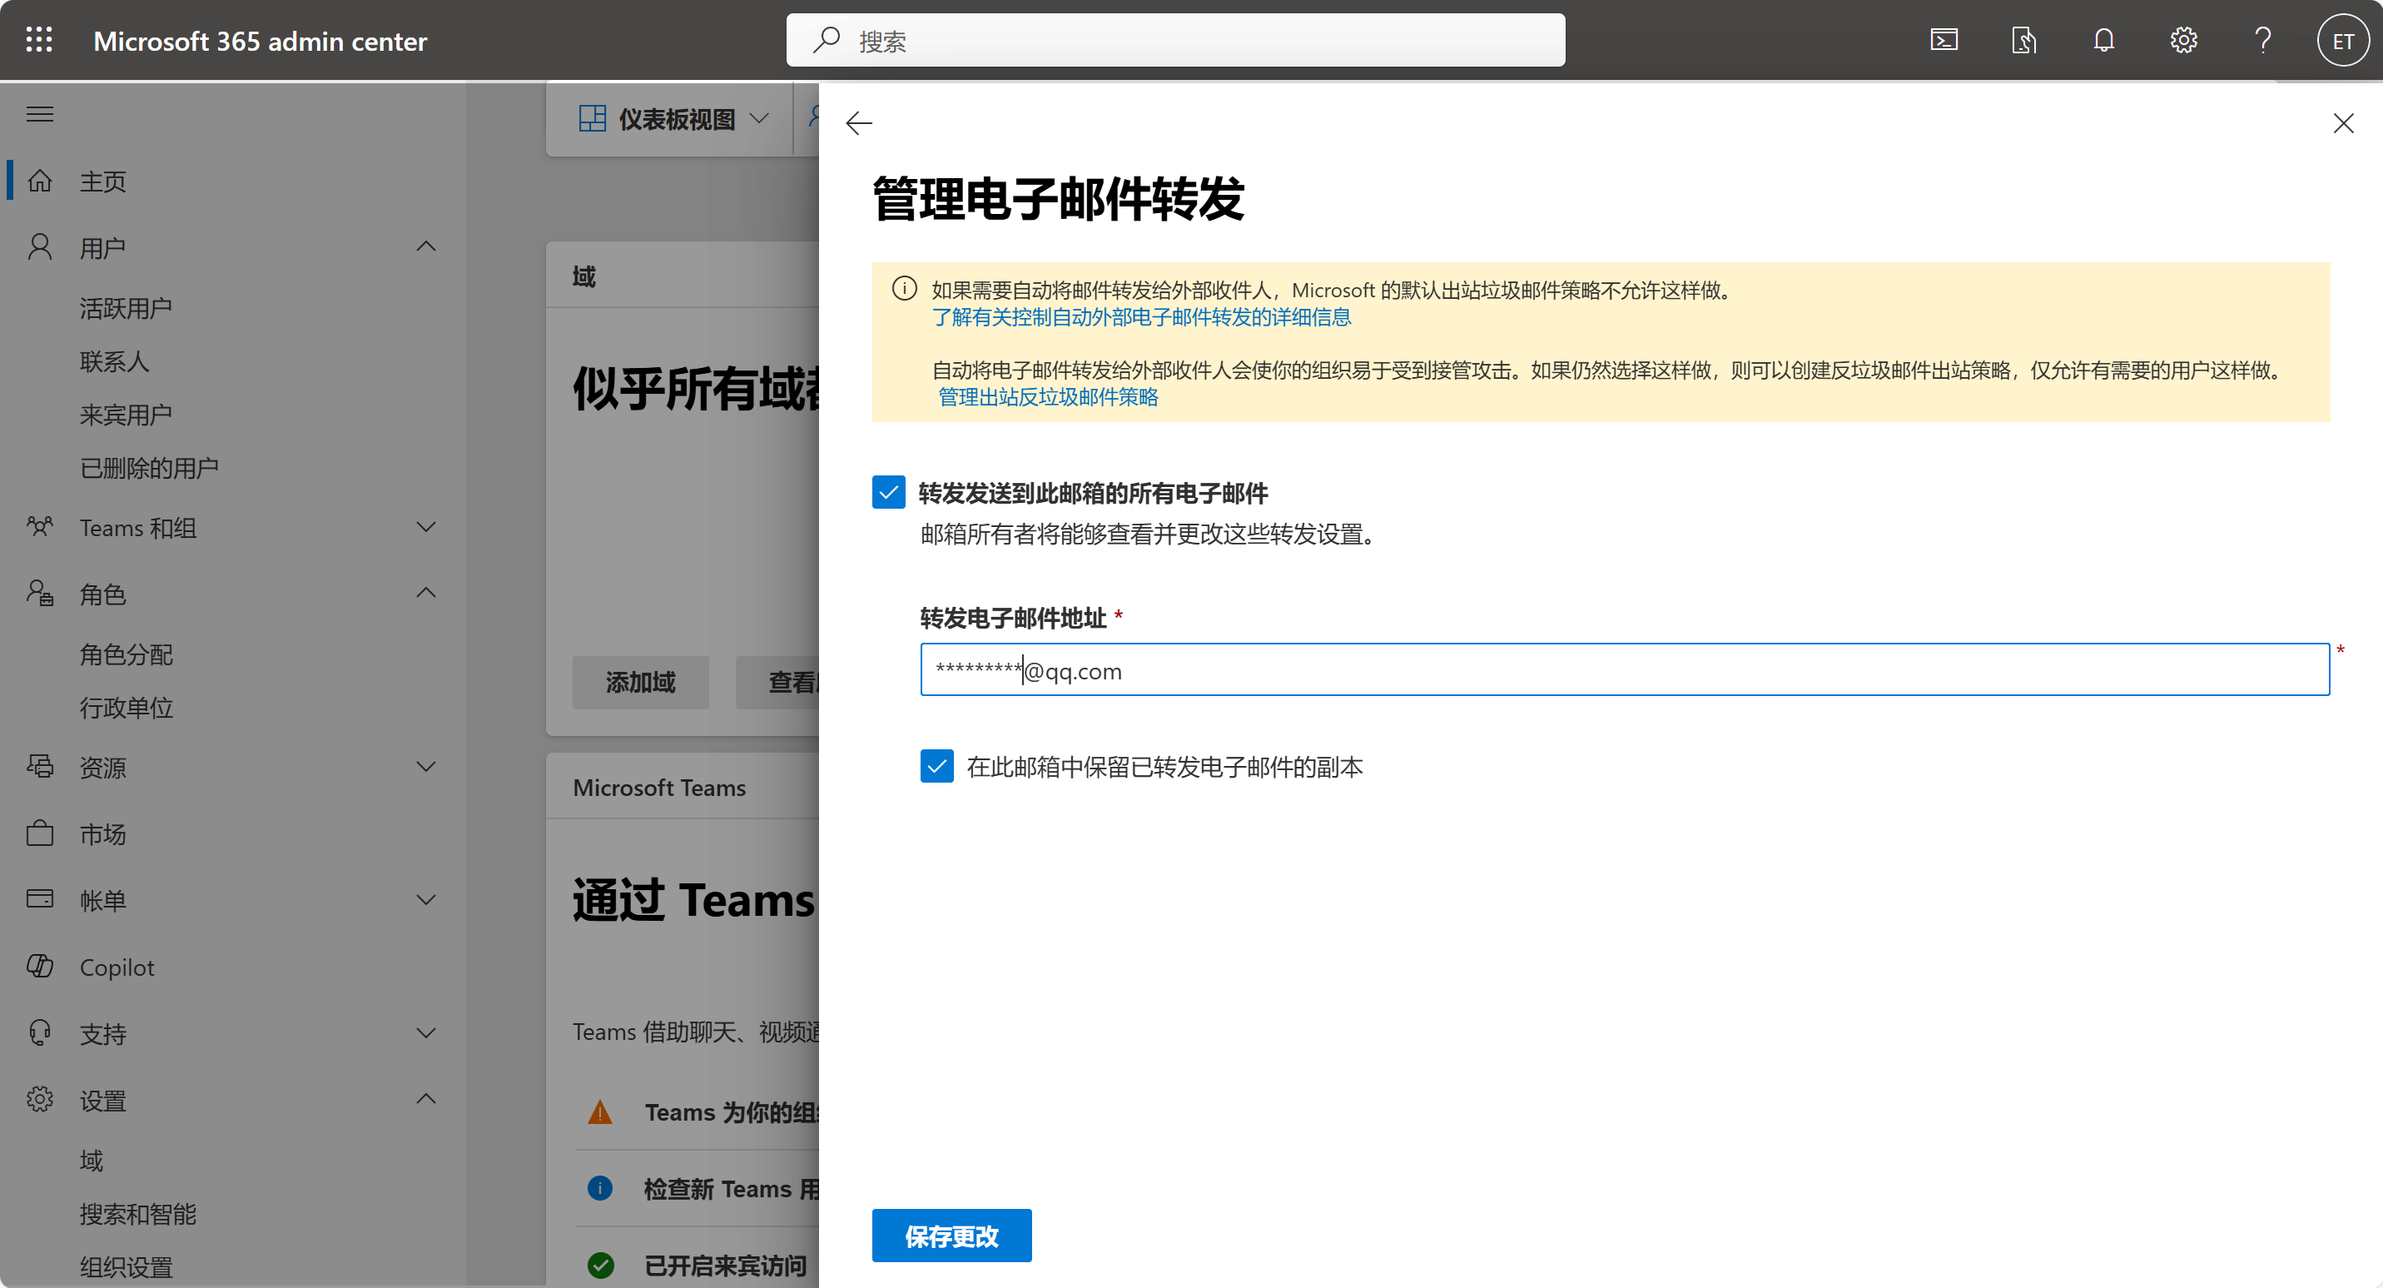This screenshot has height=1288, width=2383.
Task: Click the Billing card icon
Action: point(40,899)
